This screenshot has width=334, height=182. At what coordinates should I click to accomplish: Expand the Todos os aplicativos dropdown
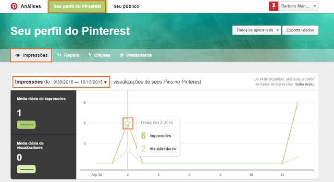click(257, 30)
